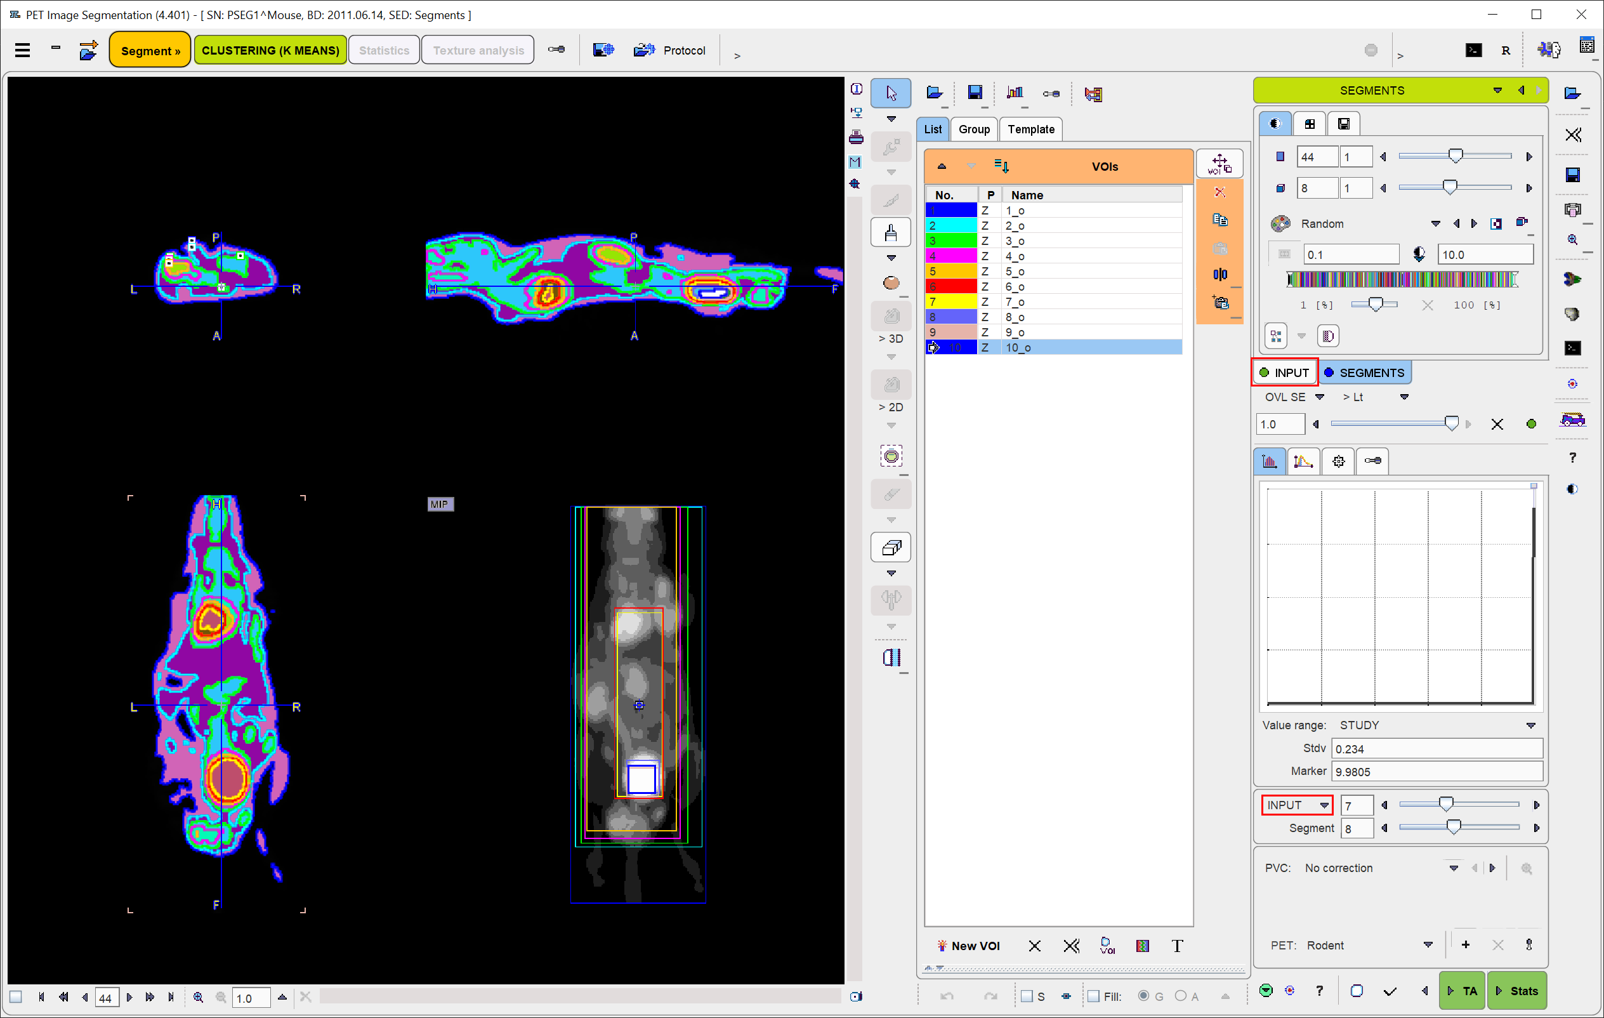
Task: Select the A fill radio button
Action: pyautogui.click(x=1180, y=996)
